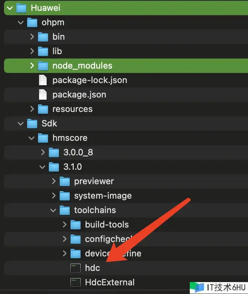Viewport: 248px width, 294px height.
Task: Click the HdcExternal executable icon
Action: pos(76,282)
